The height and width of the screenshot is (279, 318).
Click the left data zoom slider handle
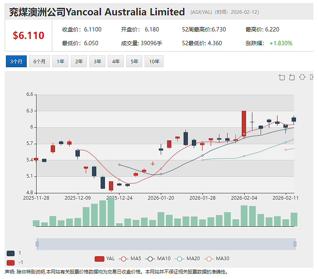(37, 244)
